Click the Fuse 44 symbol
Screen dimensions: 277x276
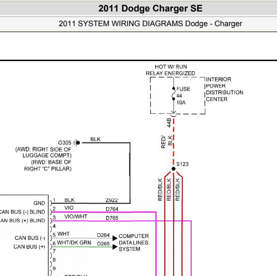pyautogui.click(x=174, y=94)
